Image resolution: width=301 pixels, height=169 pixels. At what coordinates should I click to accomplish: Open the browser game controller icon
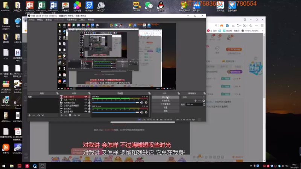coord(222,26)
